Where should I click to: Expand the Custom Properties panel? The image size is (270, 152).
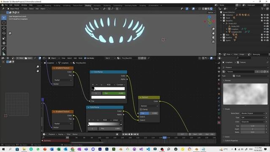point(231,141)
